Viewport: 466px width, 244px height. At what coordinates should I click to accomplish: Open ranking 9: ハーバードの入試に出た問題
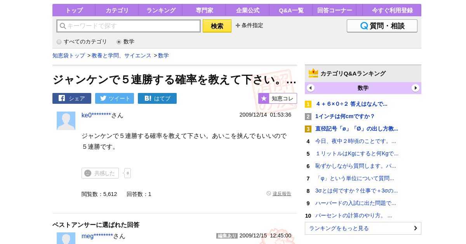pyautogui.click(x=356, y=203)
